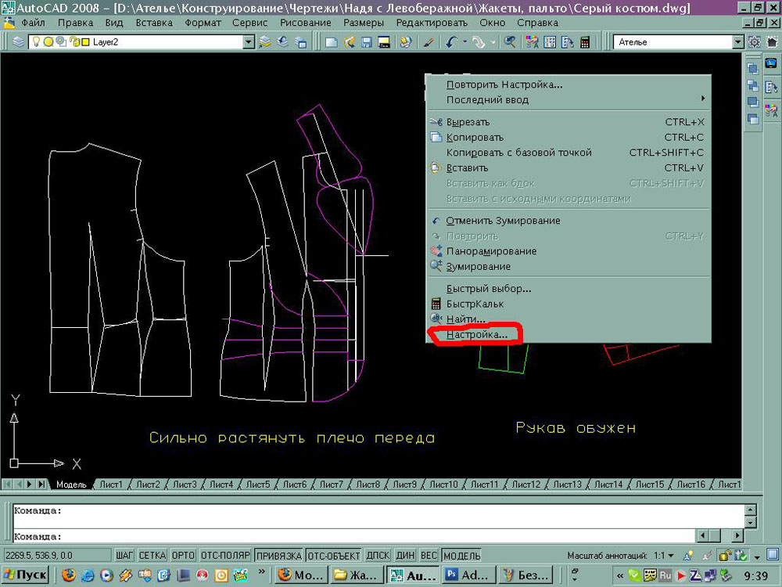
Task: Click the Save drawing floppy icon
Action: pos(367,42)
